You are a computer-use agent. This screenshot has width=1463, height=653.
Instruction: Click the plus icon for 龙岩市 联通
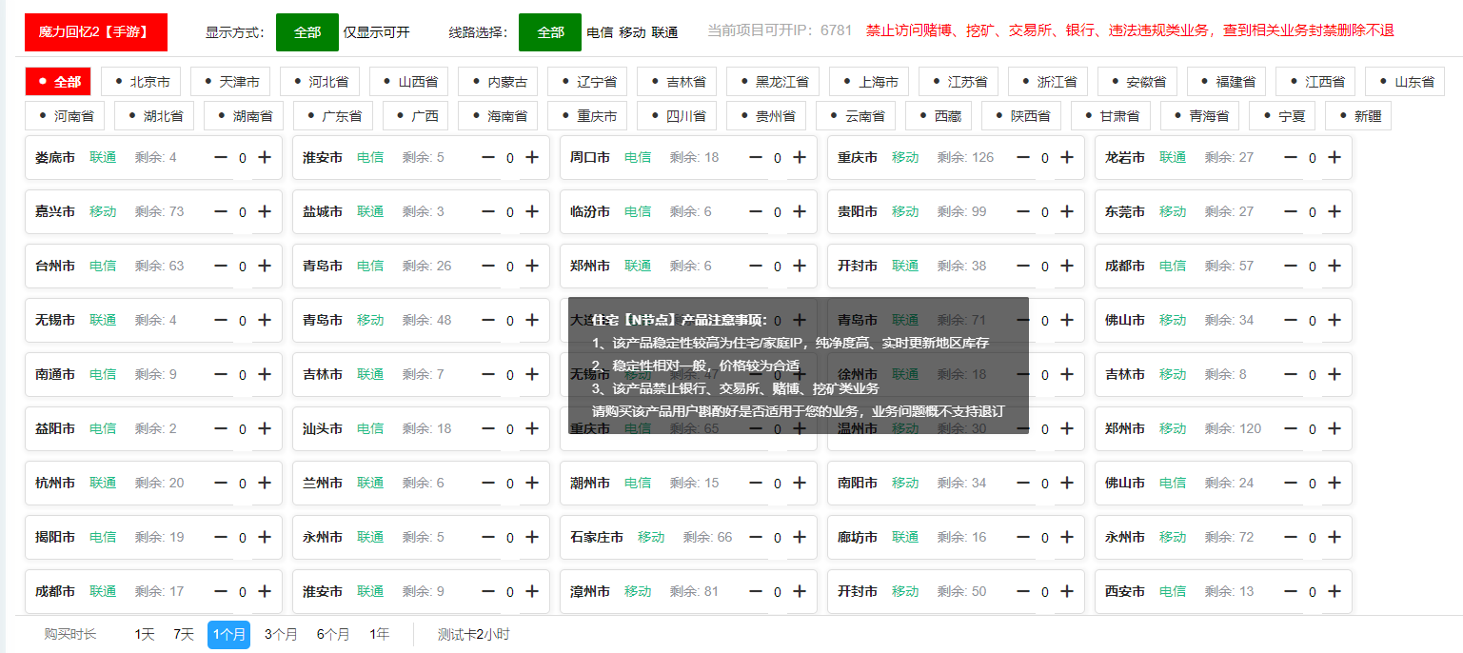[1334, 157]
